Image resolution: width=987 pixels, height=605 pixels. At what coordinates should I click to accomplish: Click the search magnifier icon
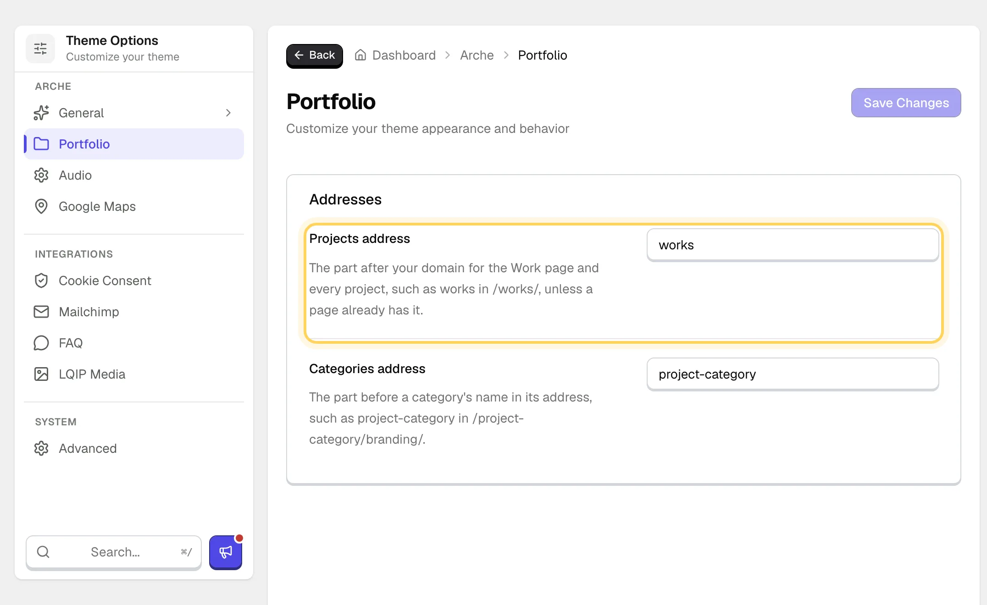tap(43, 552)
